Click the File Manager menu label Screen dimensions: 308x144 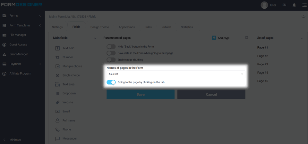[x=18, y=35]
